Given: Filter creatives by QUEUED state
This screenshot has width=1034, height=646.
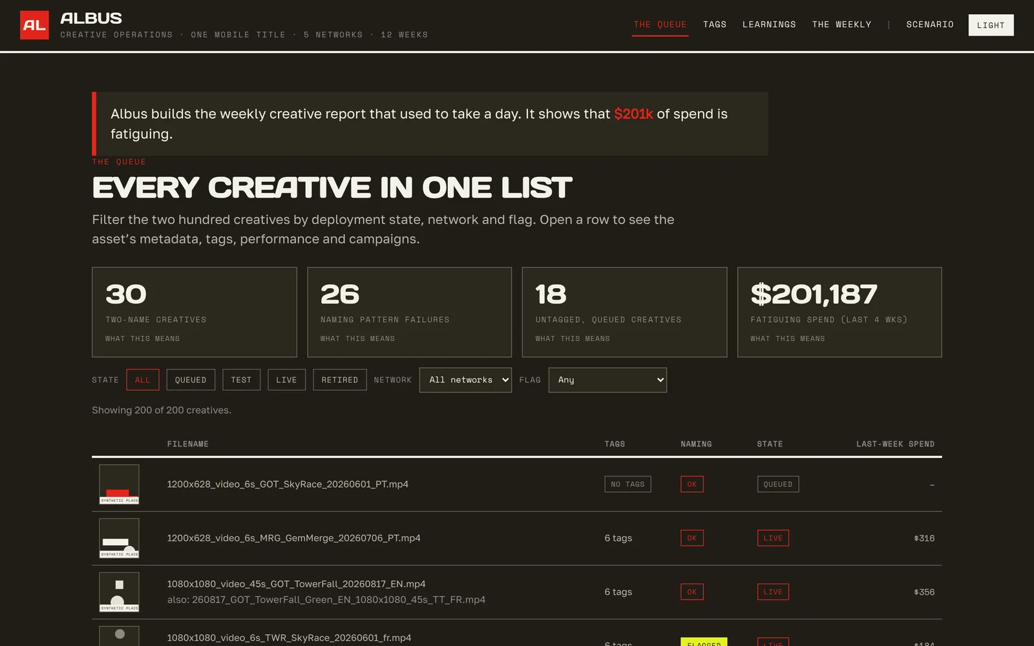Looking at the screenshot, I should pyautogui.click(x=191, y=380).
